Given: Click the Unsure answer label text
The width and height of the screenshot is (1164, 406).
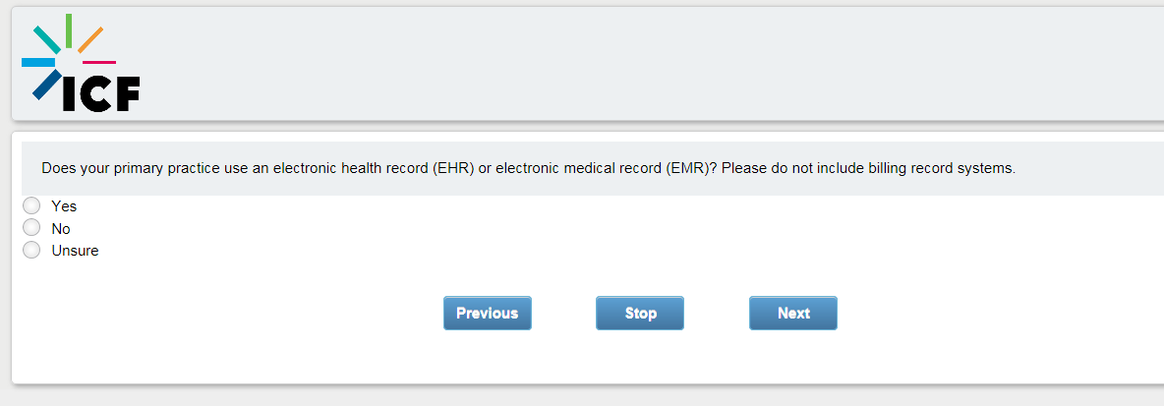Looking at the screenshot, I should 75,251.
